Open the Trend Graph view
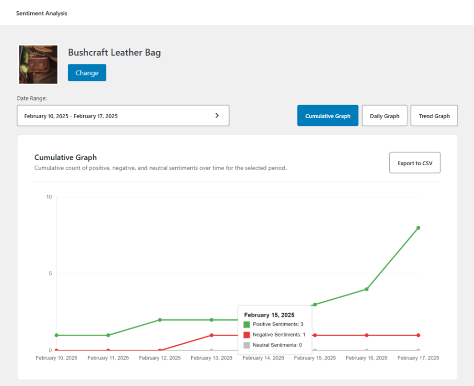The height and width of the screenshot is (386, 474). [x=434, y=116]
